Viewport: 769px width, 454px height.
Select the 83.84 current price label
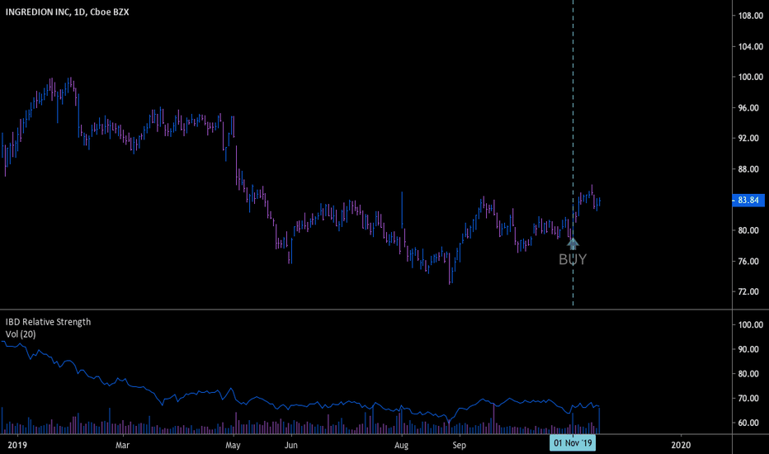748,200
